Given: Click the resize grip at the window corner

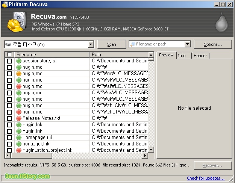Looking at the screenshot, I should (x=231, y=179).
